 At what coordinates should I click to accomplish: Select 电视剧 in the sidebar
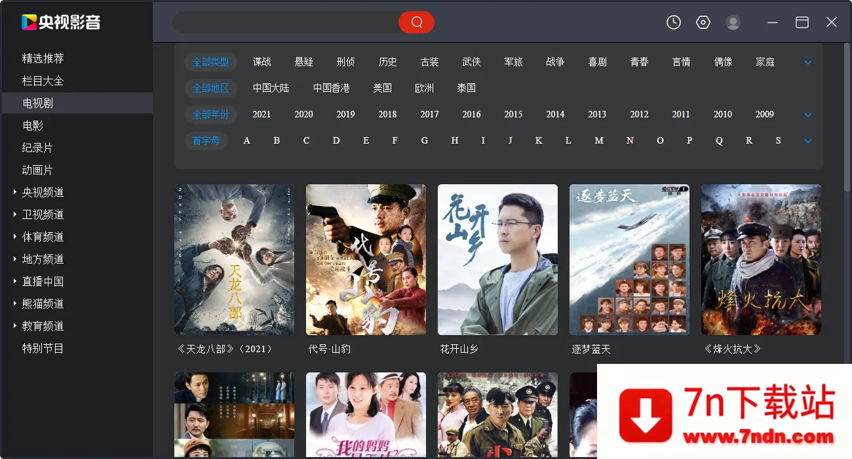[x=77, y=103]
